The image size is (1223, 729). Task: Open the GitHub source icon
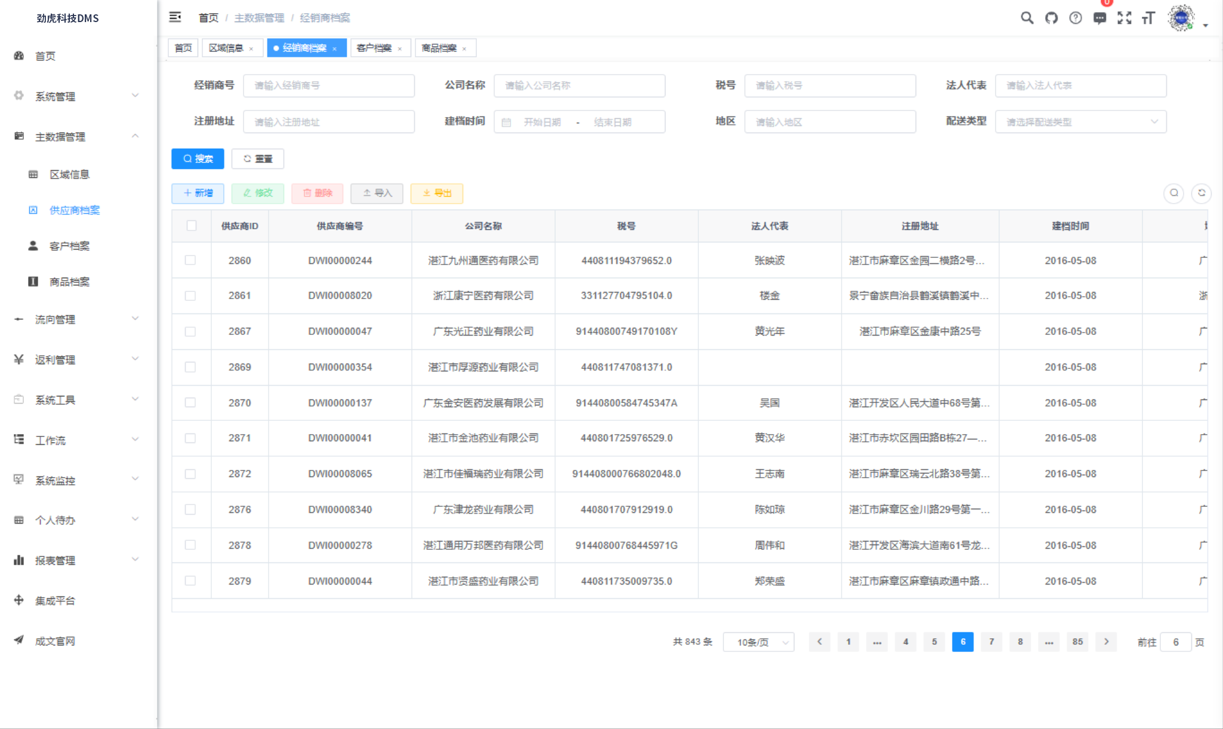coord(1051,18)
